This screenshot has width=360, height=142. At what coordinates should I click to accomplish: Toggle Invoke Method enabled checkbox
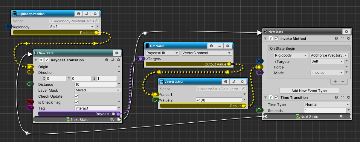coord(277,38)
